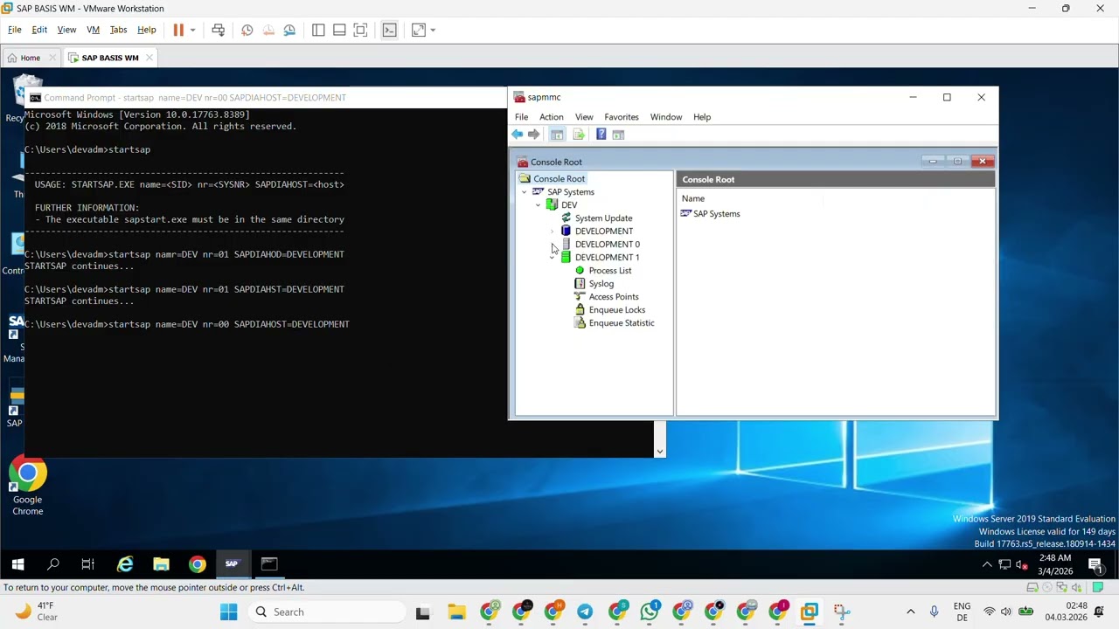The width and height of the screenshot is (1119, 629).
Task: Click the sapmmc Back arrow toolbar icon
Action: [518, 135]
